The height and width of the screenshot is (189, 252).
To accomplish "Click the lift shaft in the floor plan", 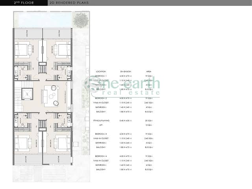I will coord(27,94).
